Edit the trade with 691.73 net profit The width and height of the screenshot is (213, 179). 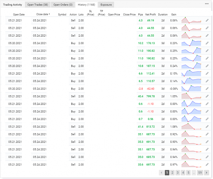pos(207,142)
